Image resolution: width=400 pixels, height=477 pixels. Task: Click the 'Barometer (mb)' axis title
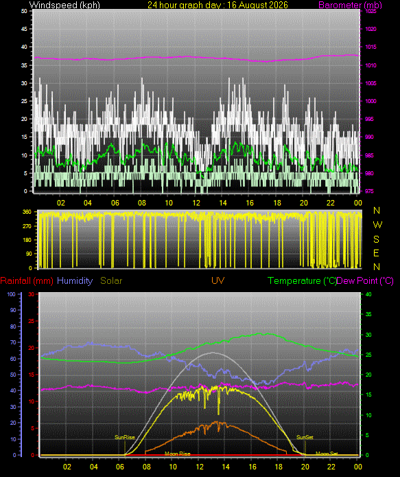[350, 5]
